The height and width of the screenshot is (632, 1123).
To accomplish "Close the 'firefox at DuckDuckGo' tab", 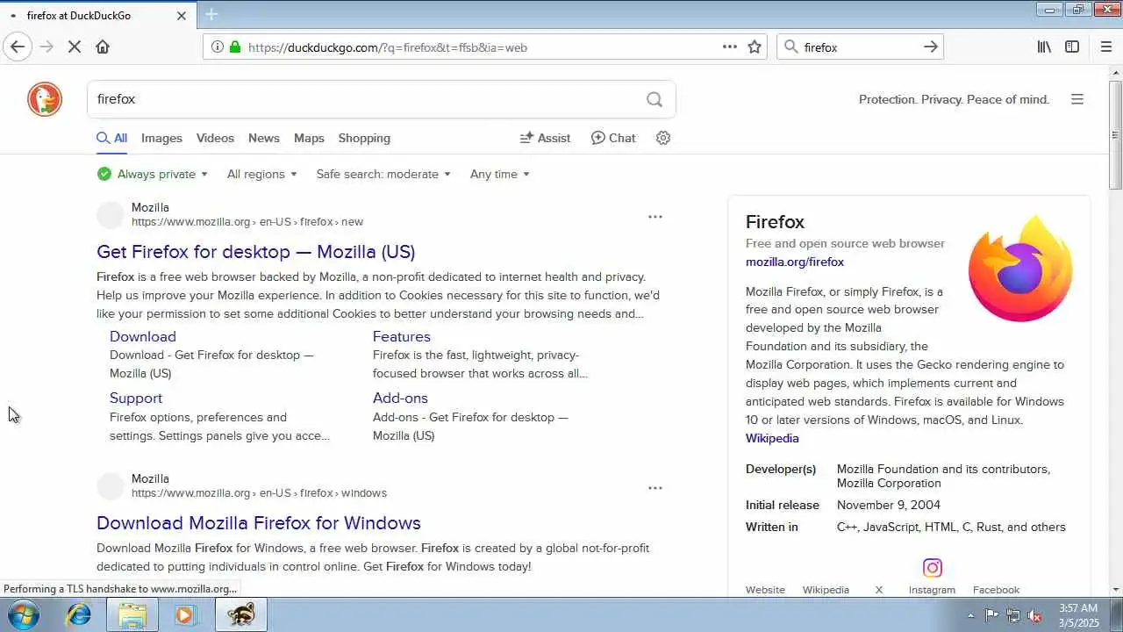I will pyautogui.click(x=182, y=16).
